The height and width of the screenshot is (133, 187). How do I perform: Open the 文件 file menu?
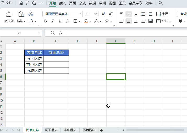click(x=7, y=3)
